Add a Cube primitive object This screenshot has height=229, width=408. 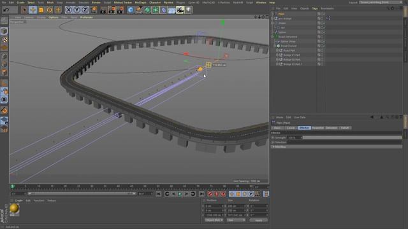coord(130,10)
